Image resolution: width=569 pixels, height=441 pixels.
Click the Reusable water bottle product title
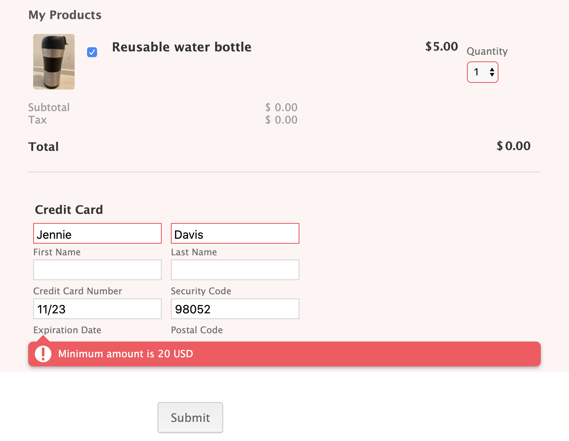182,47
